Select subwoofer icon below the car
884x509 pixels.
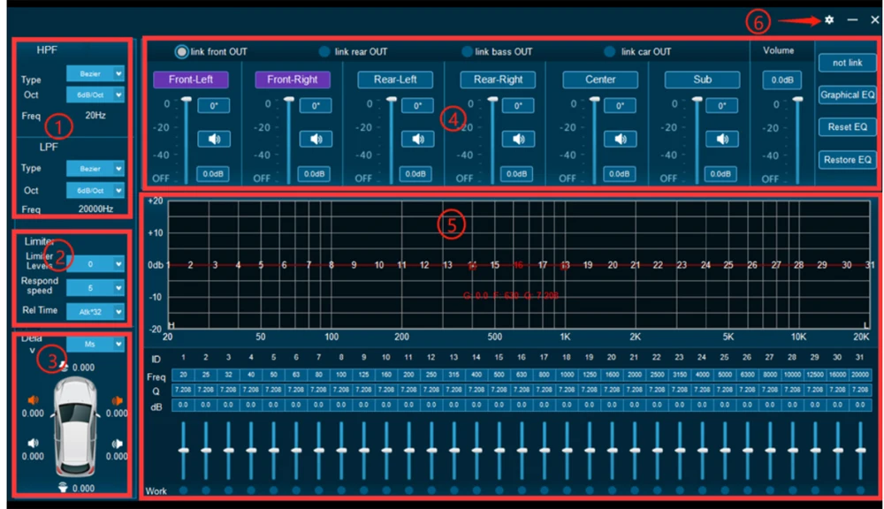click(63, 488)
